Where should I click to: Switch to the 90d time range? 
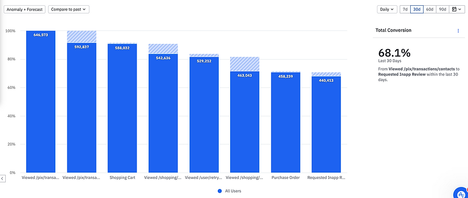click(x=443, y=9)
